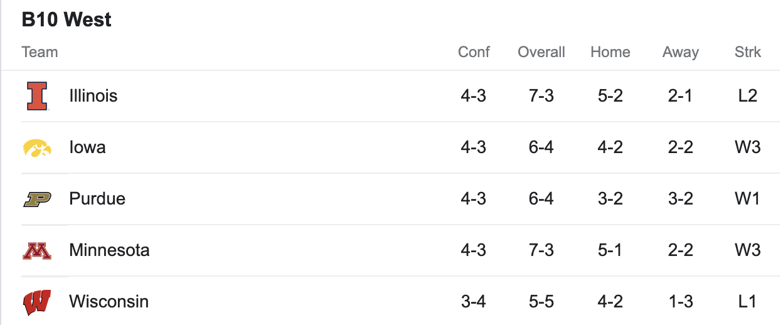Click the Strk column header

click(747, 52)
